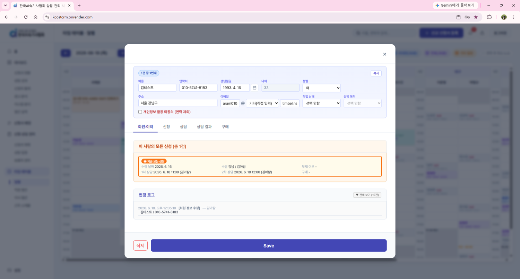Switch to the 회원·이력 tab
This screenshot has height=279, width=520.
pos(145,127)
